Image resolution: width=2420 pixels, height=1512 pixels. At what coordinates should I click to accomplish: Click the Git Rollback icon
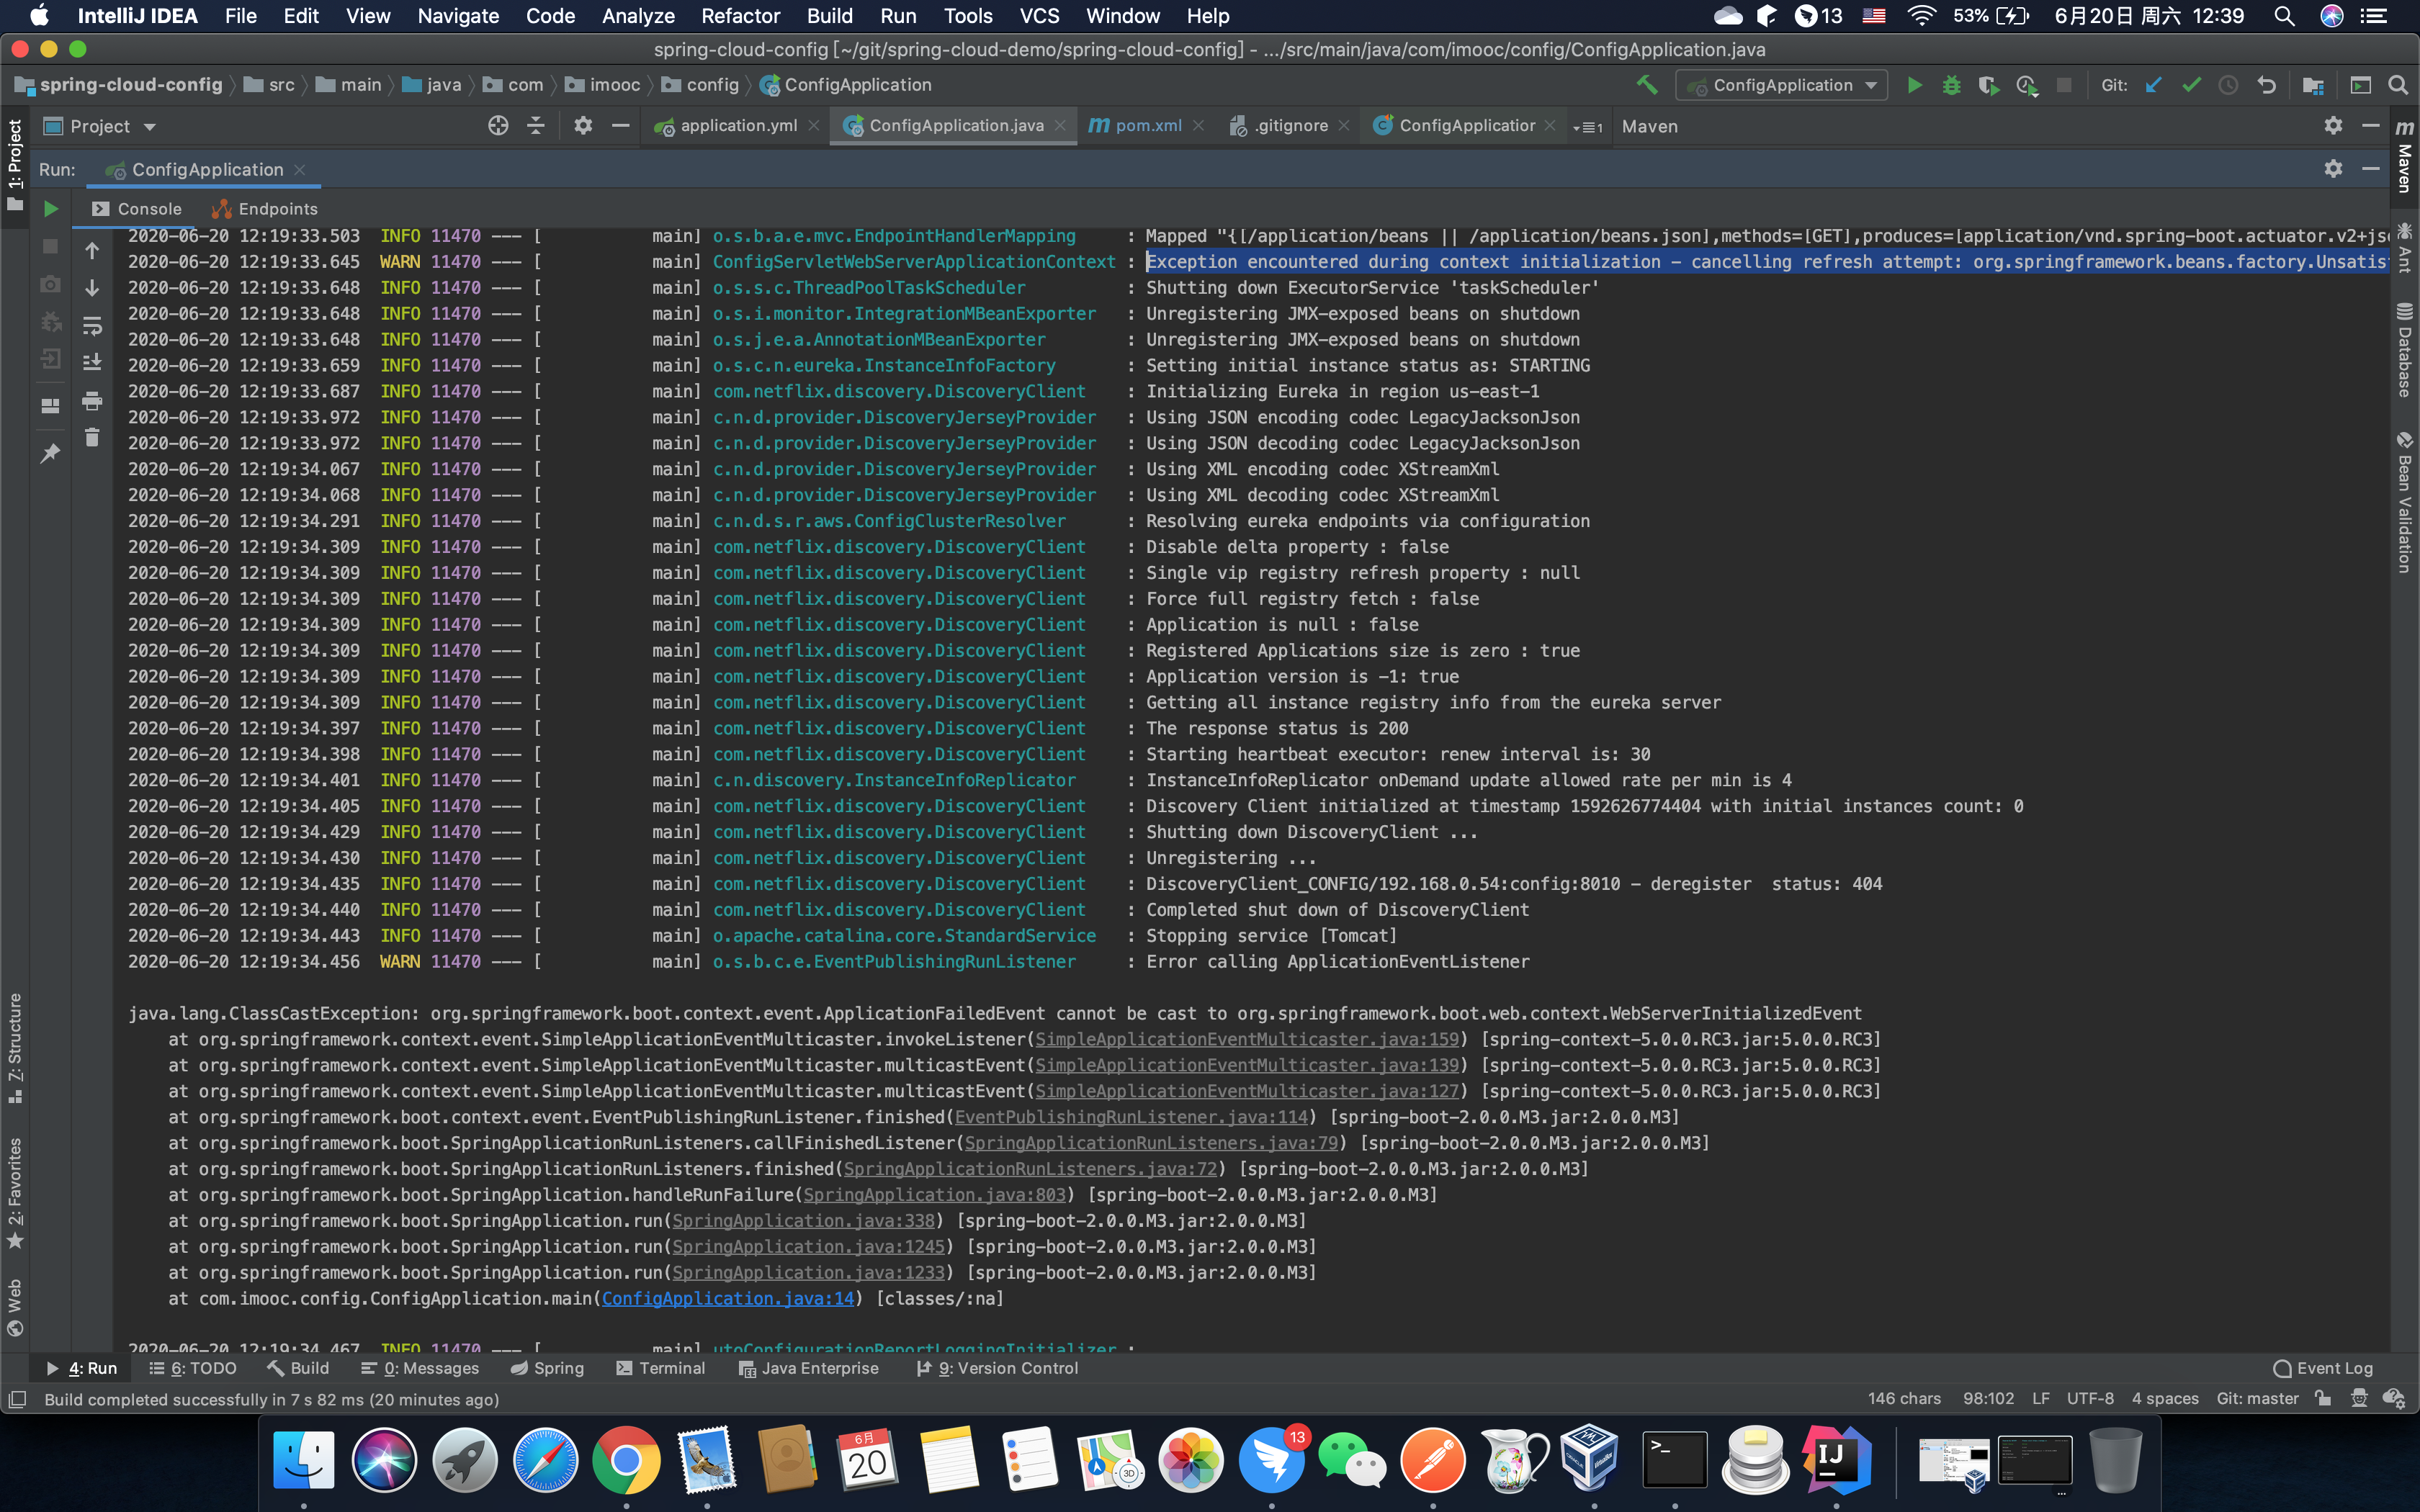coord(2266,85)
